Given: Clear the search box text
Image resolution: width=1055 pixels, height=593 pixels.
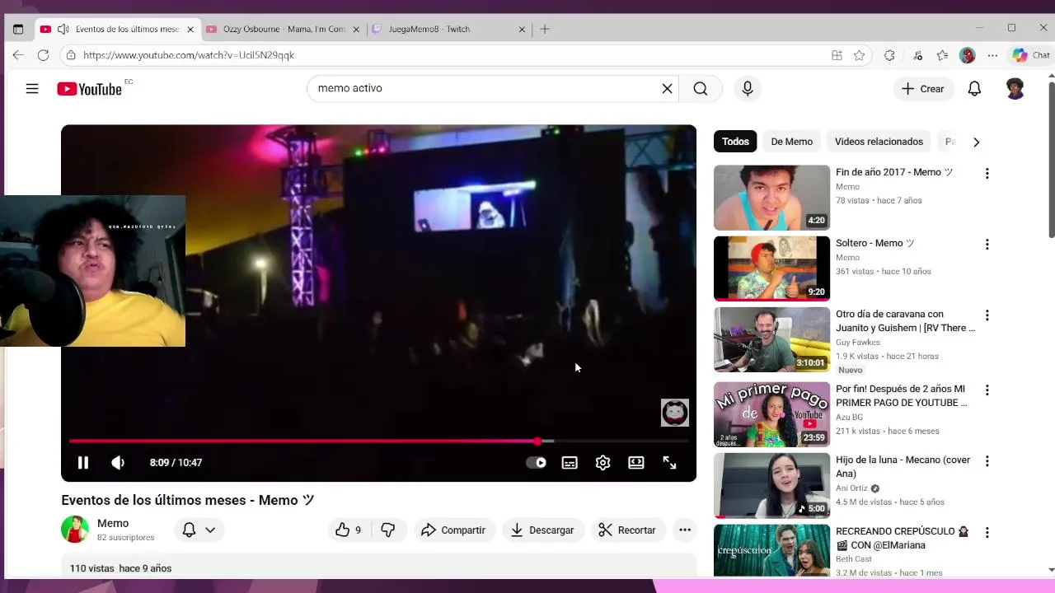Looking at the screenshot, I should (x=667, y=88).
